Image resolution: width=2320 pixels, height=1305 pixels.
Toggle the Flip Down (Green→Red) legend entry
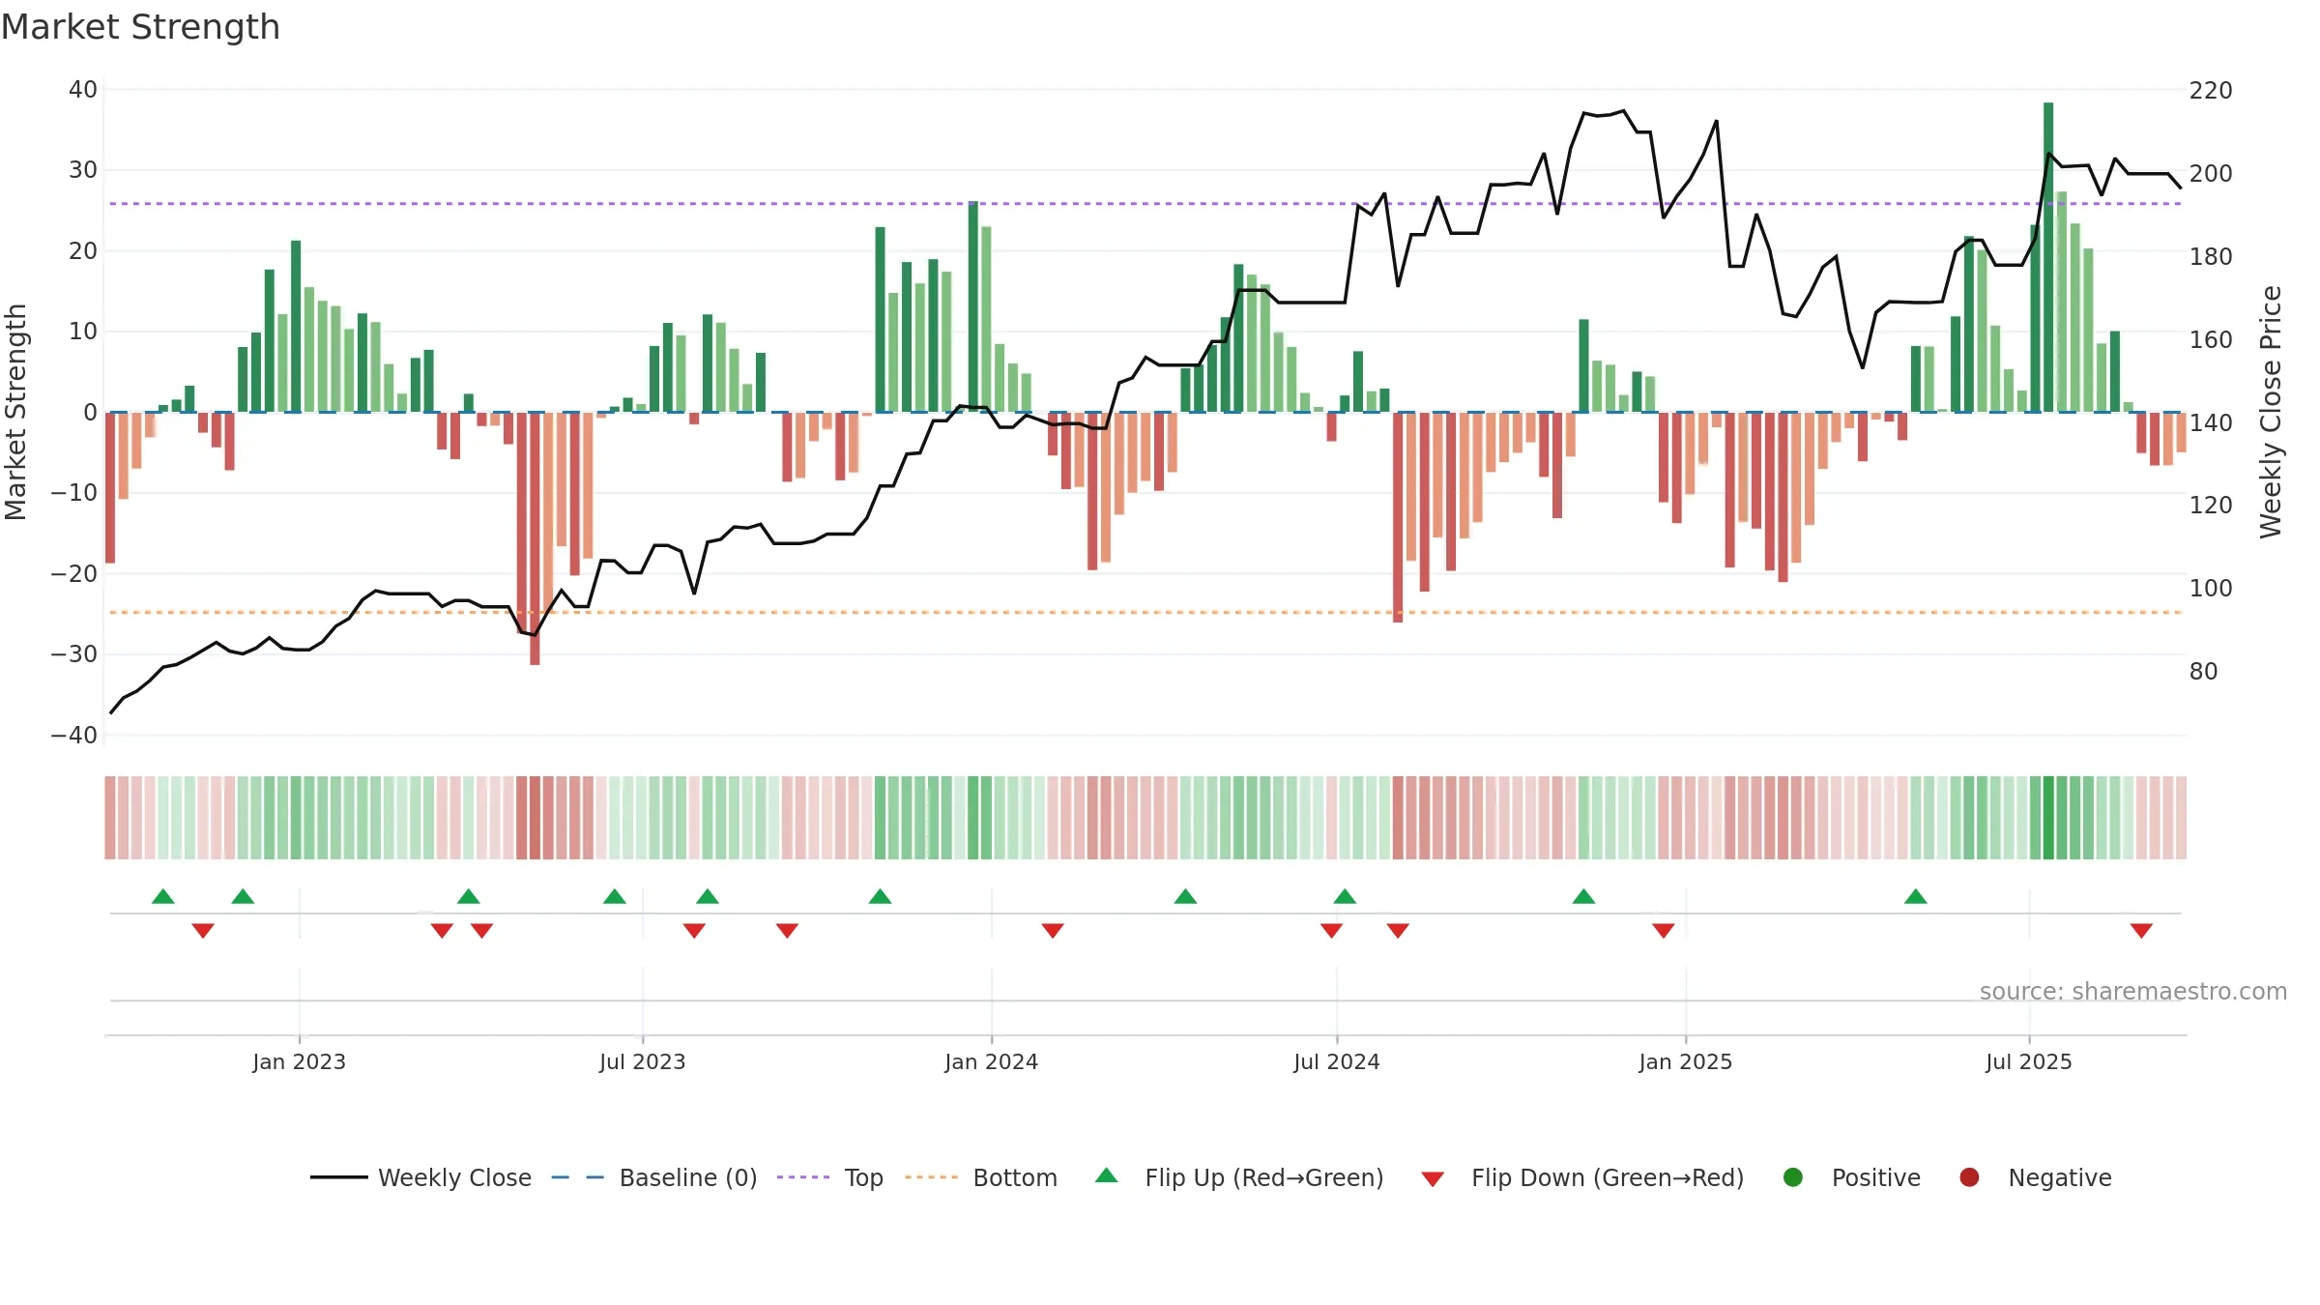coord(1582,1177)
